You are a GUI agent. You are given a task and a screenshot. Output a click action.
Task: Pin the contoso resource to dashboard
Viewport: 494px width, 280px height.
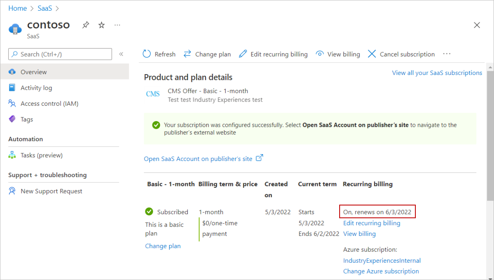coord(85,25)
